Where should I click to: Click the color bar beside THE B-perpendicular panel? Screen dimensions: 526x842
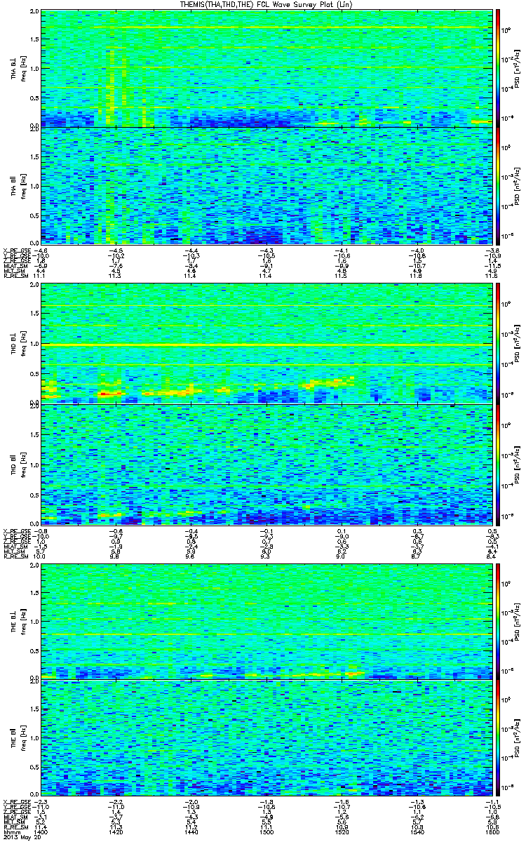point(499,620)
